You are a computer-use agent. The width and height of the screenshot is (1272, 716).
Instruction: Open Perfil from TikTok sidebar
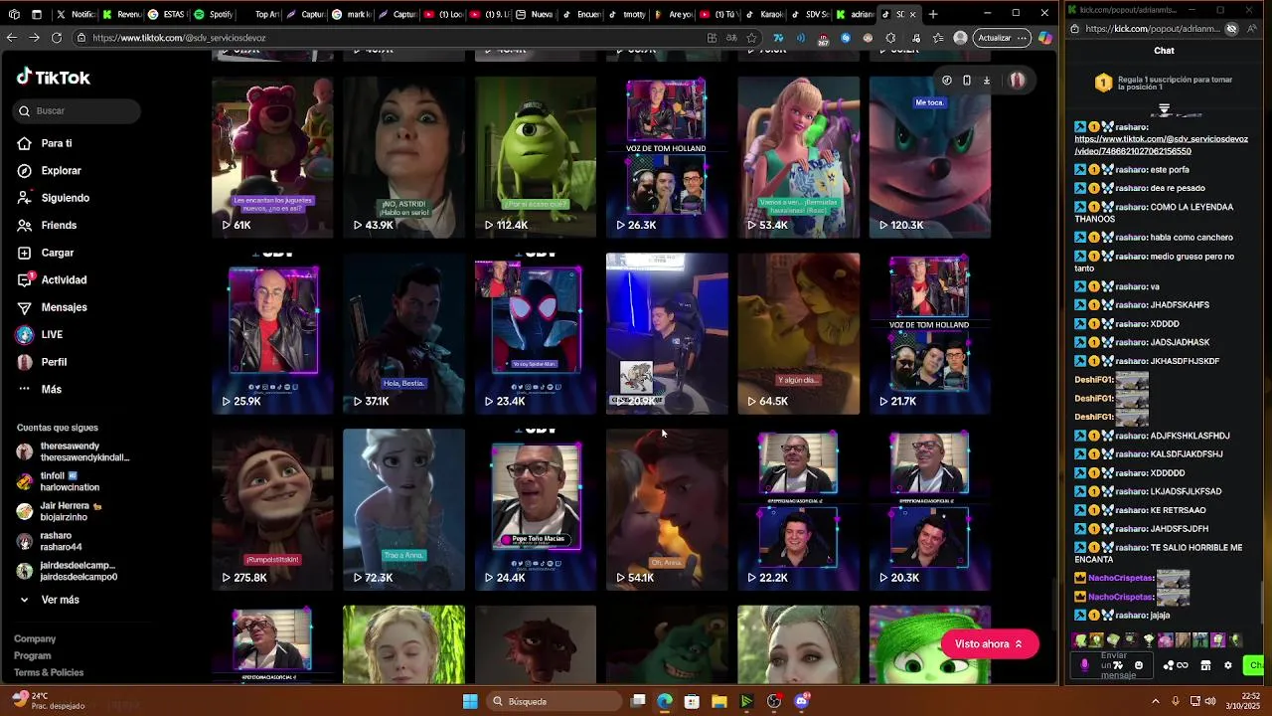coord(54,362)
